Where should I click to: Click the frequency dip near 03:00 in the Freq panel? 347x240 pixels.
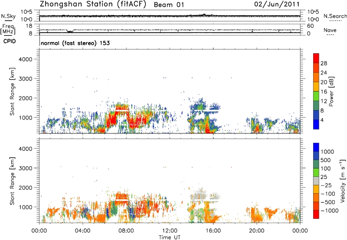coord(70,32)
